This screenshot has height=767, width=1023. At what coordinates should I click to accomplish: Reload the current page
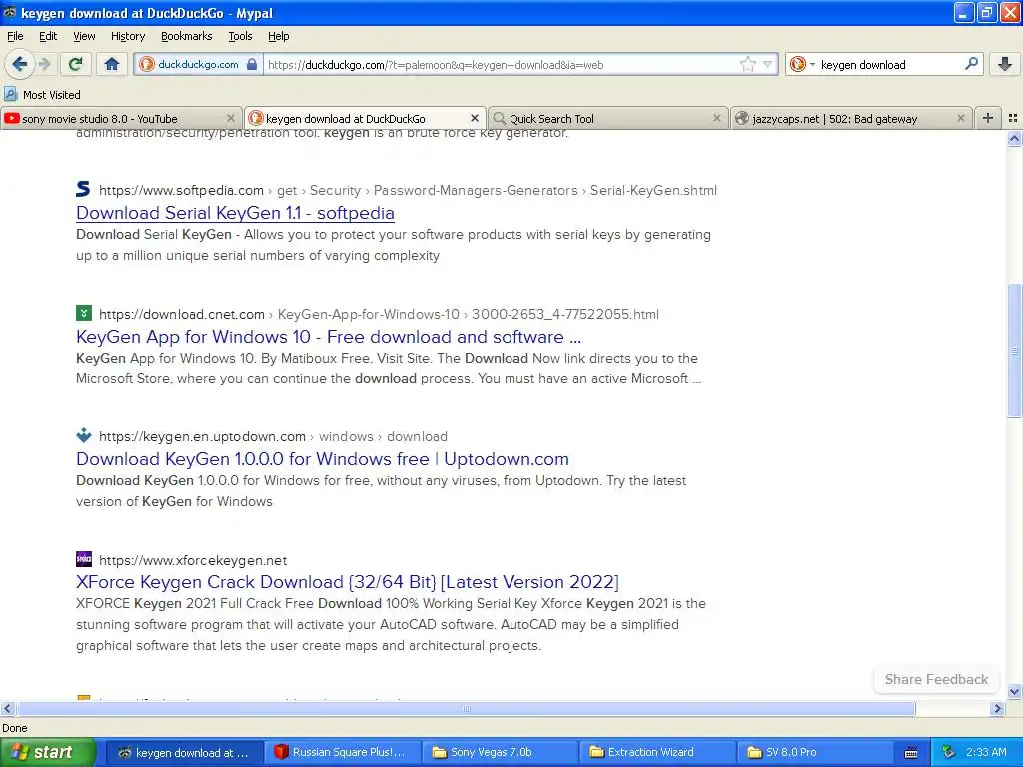point(76,64)
